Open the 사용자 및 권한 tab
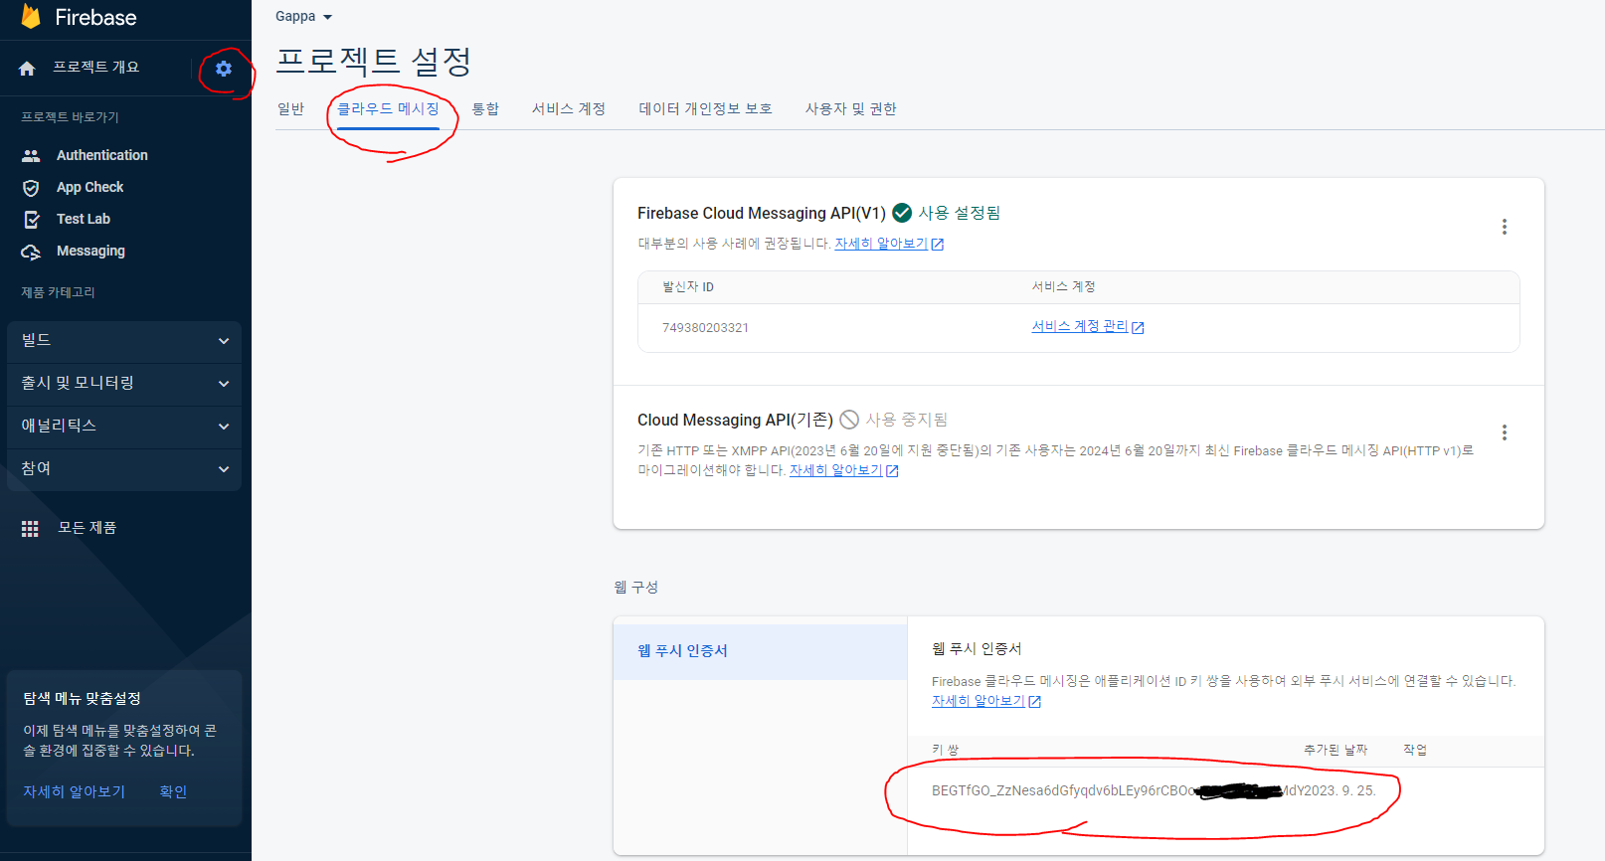Screen dimensions: 1605x861 850,109
